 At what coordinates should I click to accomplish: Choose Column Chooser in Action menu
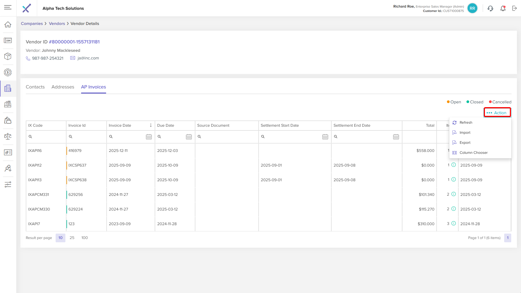coord(473,153)
